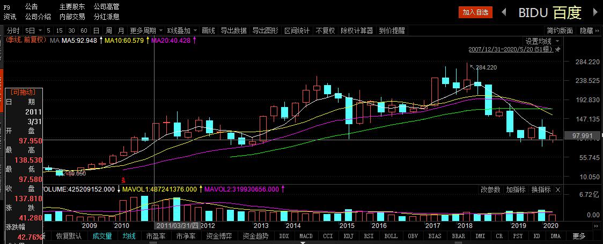This screenshot has width=603, height=244.
Task: Select the DDX indicator
Action: pos(284,236)
